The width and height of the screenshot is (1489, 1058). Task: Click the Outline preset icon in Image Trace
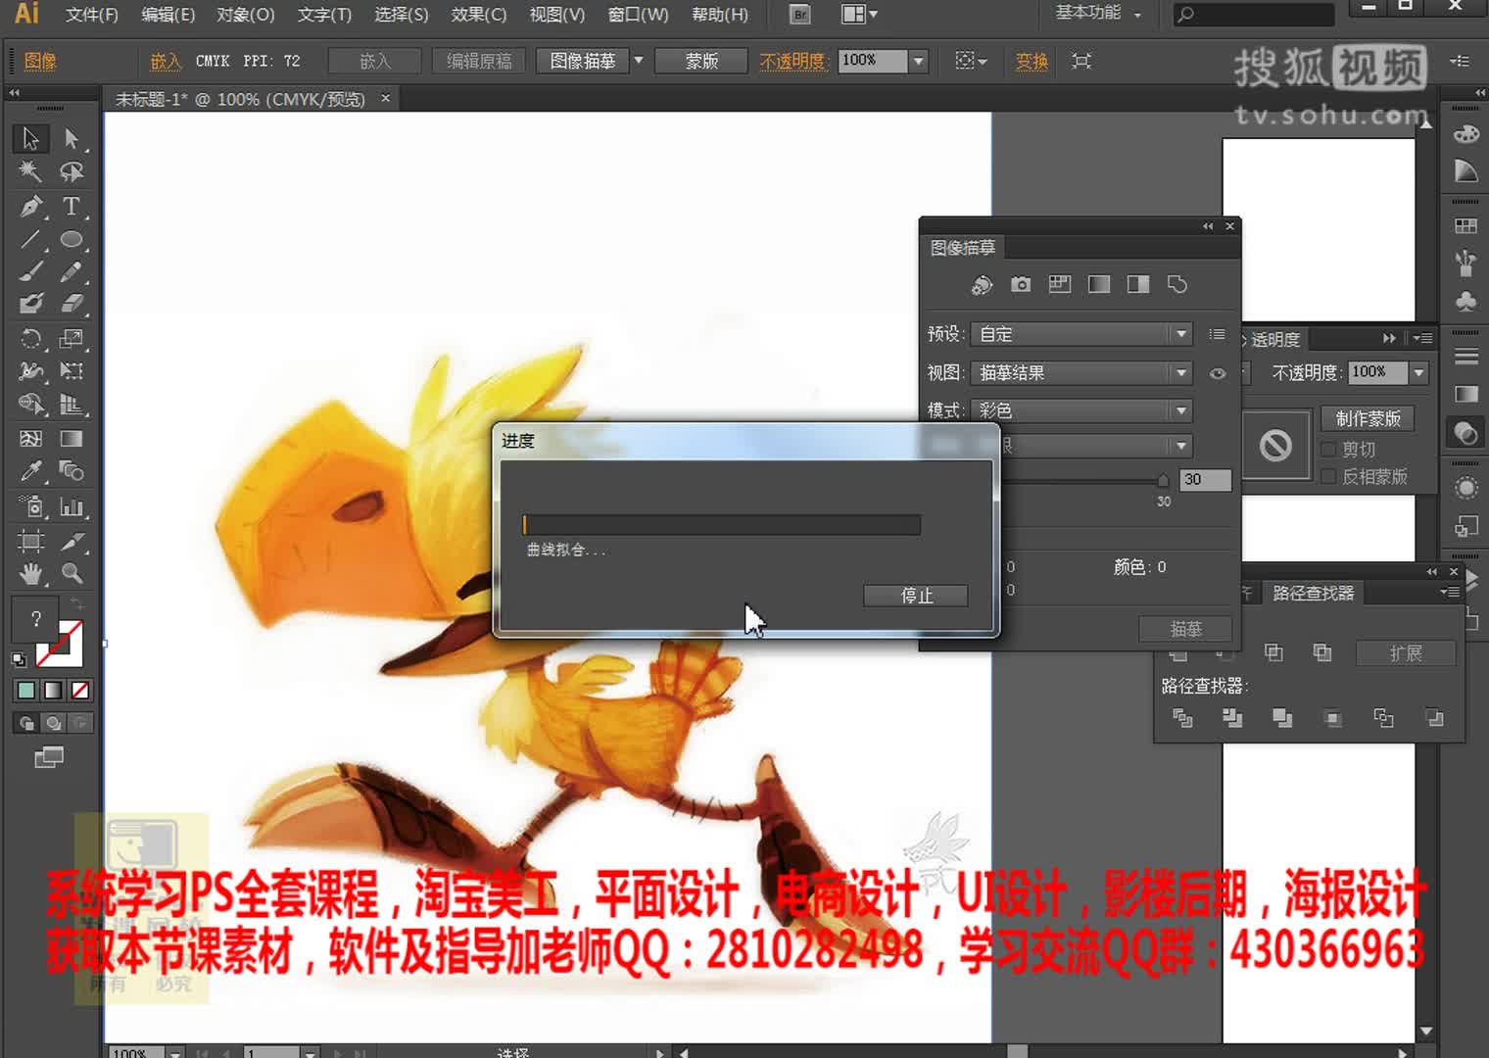tap(1177, 284)
